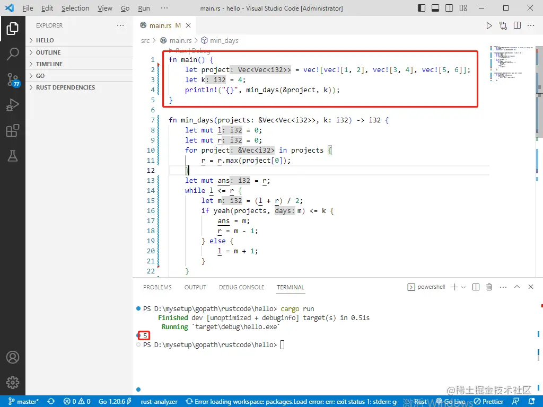Show more menu items ellipsis
Image resolution: width=543 pixels, height=407 pixels.
click(x=164, y=8)
